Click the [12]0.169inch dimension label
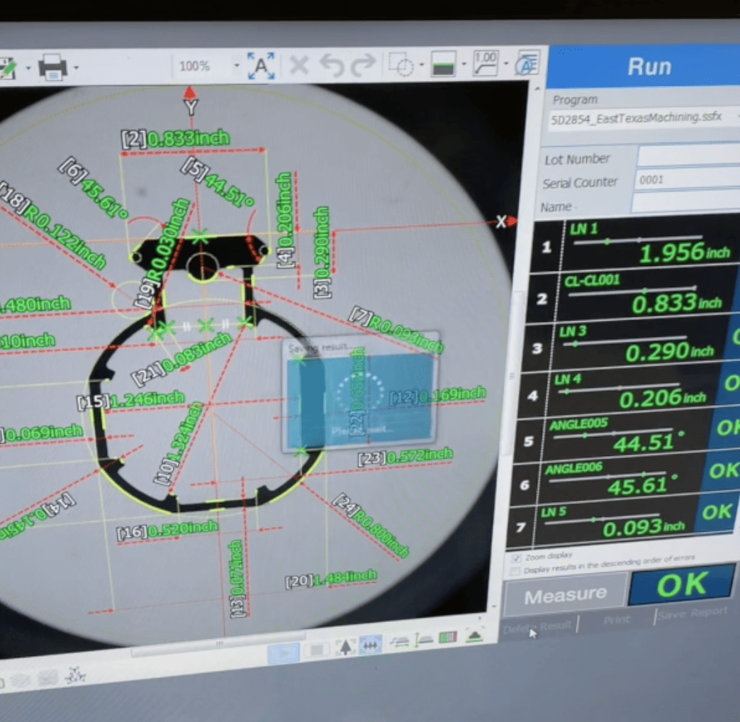The image size is (740, 722). pyautogui.click(x=438, y=396)
